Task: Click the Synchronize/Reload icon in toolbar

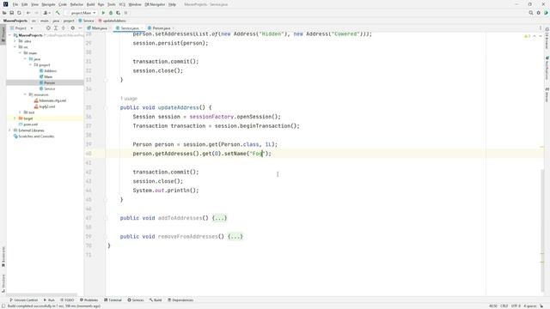Action: tap(19, 13)
